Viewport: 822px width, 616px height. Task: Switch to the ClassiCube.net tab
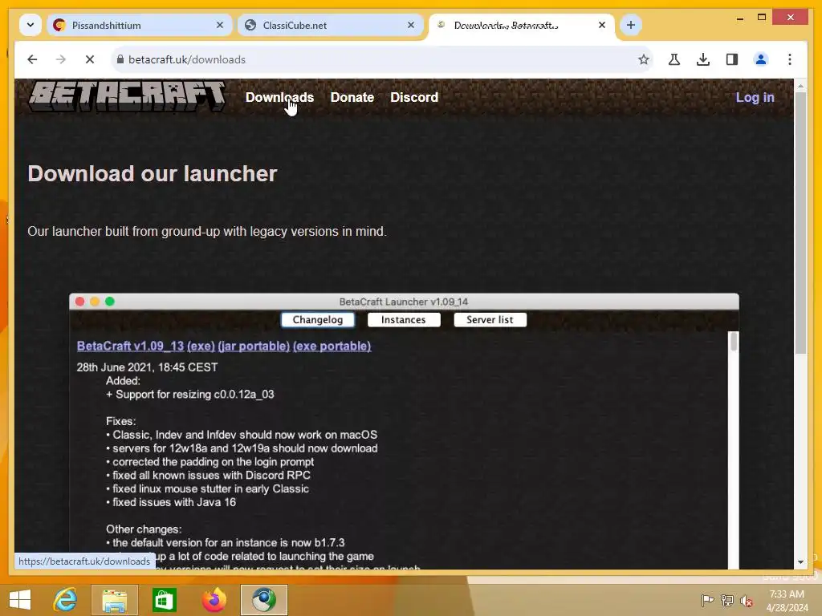(x=330, y=25)
